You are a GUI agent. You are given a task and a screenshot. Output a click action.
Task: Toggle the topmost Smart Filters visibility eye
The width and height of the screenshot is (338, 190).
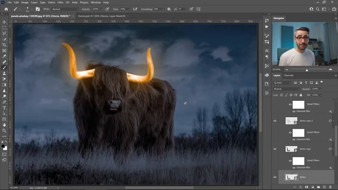pyautogui.click(x=290, y=104)
